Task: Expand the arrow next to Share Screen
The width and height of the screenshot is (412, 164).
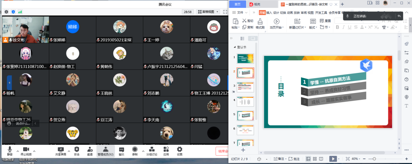Action: (69, 152)
